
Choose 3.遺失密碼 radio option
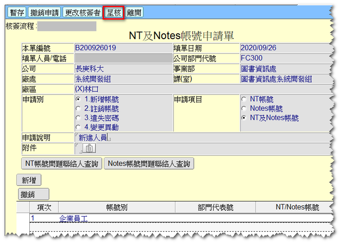click(78, 118)
